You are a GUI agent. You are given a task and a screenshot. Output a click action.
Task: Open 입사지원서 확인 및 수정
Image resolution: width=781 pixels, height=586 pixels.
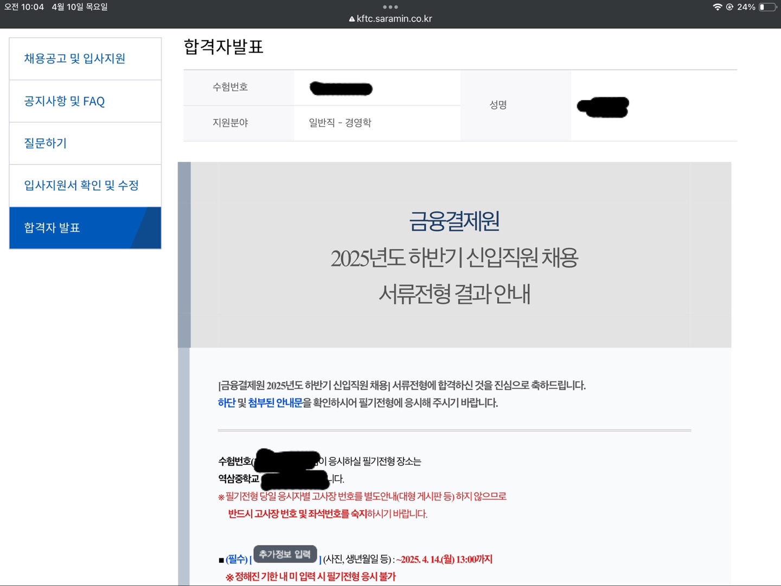(81, 186)
